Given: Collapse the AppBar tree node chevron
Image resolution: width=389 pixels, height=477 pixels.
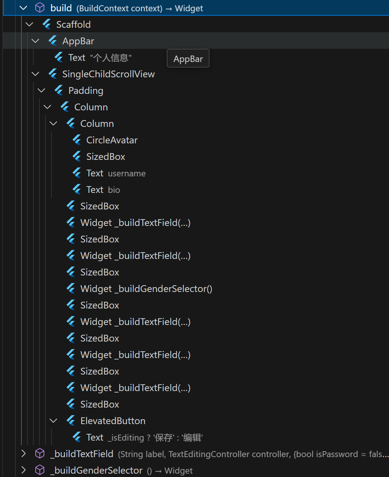Looking at the screenshot, I should click(x=35, y=41).
